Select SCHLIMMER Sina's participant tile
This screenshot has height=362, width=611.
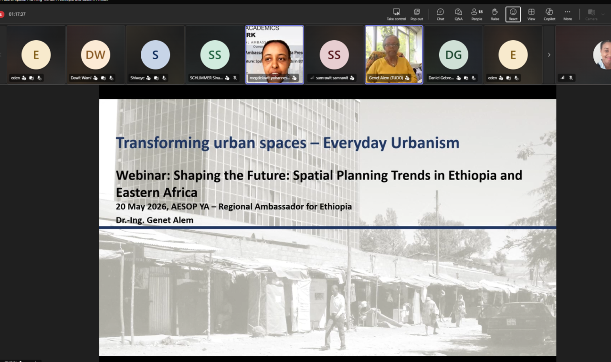click(x=215, y=55)
